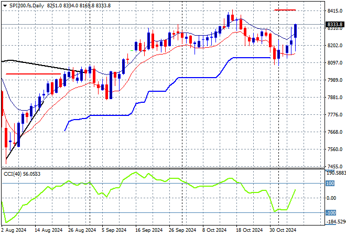Click the 18 Oct 2024 date label

[250, 230]
